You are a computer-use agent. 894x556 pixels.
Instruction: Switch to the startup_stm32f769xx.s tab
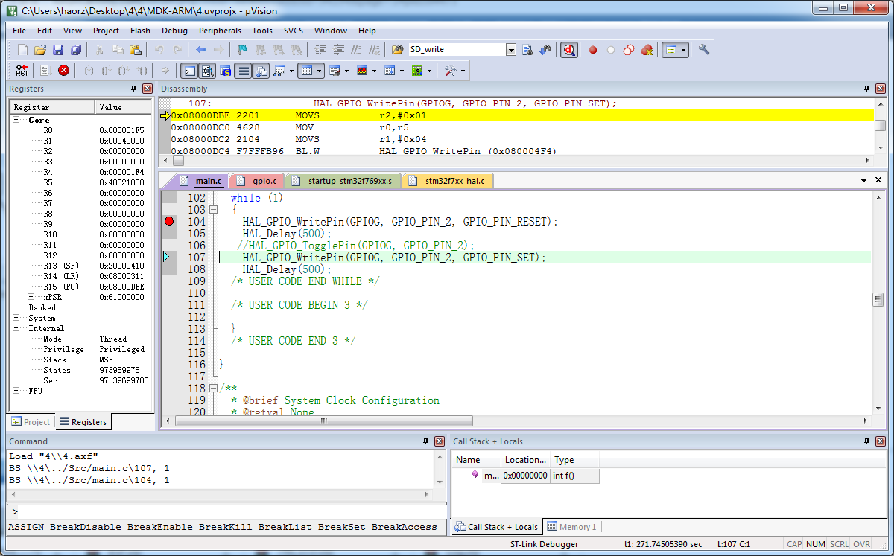[x=344, y=181]
